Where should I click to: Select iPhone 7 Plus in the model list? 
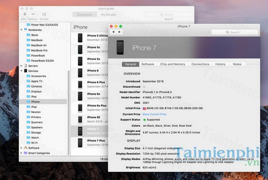90,143
